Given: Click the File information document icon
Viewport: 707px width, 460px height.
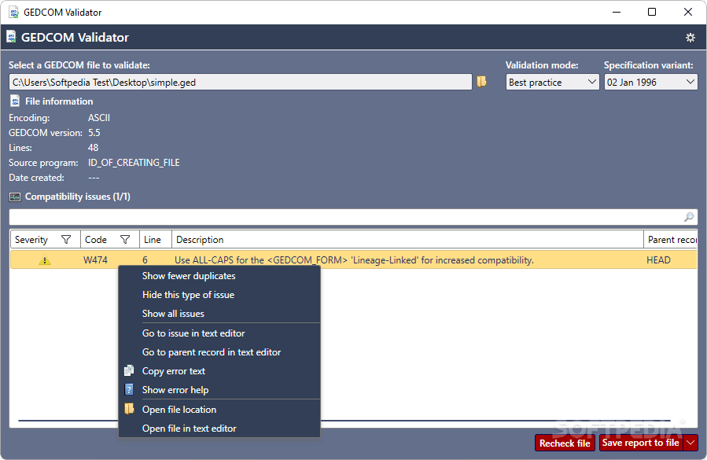Looking at the screenshot, I should click(x=15, y=101).
